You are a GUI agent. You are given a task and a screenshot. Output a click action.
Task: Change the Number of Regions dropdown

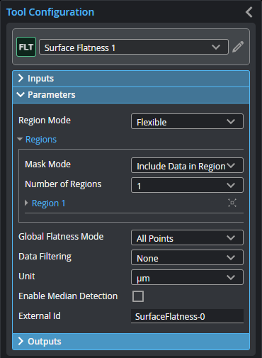(187, 185)
